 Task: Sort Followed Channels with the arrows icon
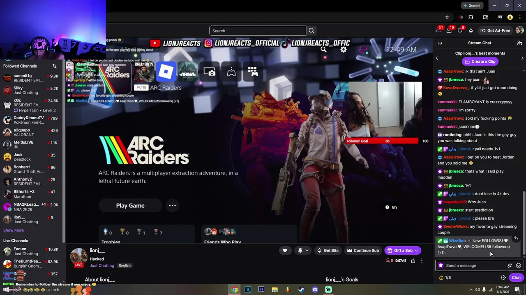click(x=54, y=66)
